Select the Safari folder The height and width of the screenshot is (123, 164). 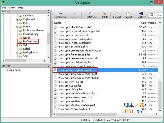tap(26, 49)
